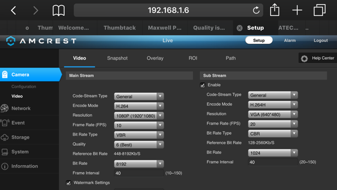Click the Information circle icon
The width and height of the screenshot is (337, 190).
5,166
